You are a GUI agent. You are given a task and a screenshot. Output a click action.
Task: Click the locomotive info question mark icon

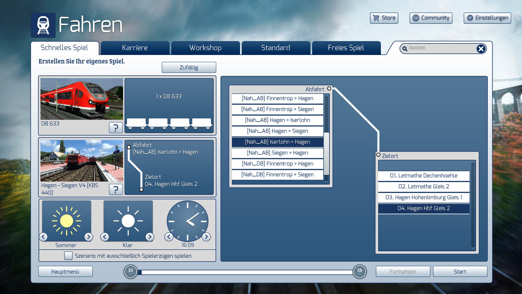pyautogui.click(x=116, y=127)
